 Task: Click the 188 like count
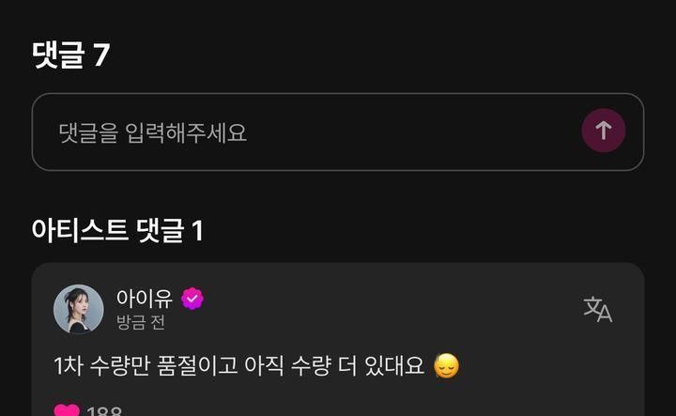pyautogui.click(x=104, y=410)
